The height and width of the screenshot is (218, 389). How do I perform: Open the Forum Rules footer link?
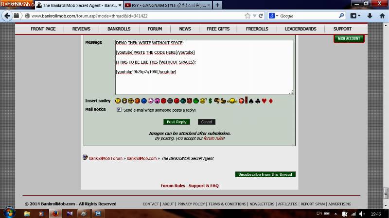point(173,185)
